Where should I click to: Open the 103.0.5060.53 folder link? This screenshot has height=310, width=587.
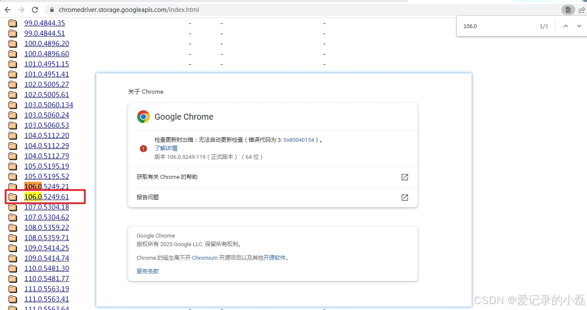pos(46,125)
